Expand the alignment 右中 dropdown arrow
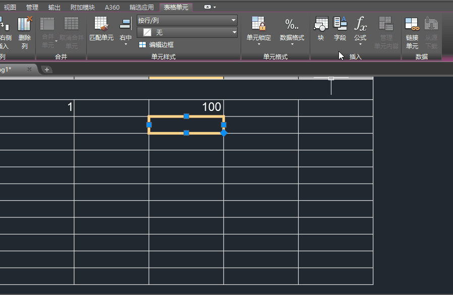Screen dimensions: 453x295 pyautogui.click(x=126, y=44)
